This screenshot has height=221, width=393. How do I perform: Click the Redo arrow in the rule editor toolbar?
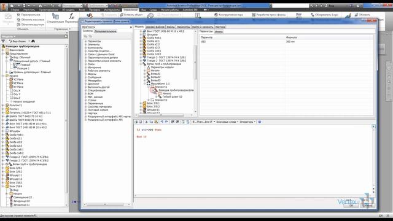coord(166,122)
